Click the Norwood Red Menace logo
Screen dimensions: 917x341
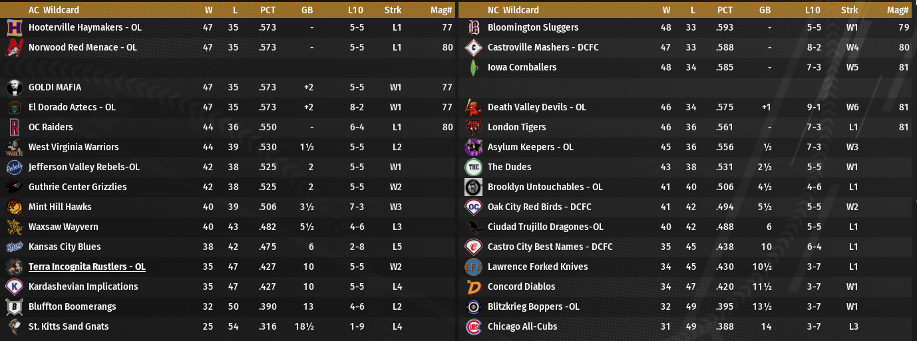click(x=14, y=48)
